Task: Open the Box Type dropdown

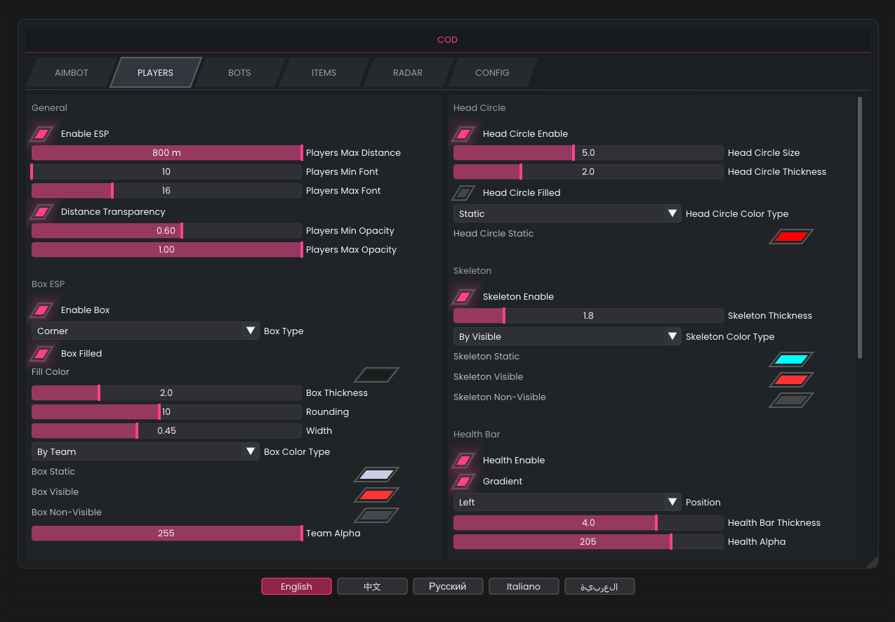Action: (145, 331)
